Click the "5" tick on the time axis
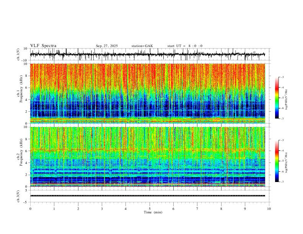This screenshot has width=303, height=234. point(150,209)
